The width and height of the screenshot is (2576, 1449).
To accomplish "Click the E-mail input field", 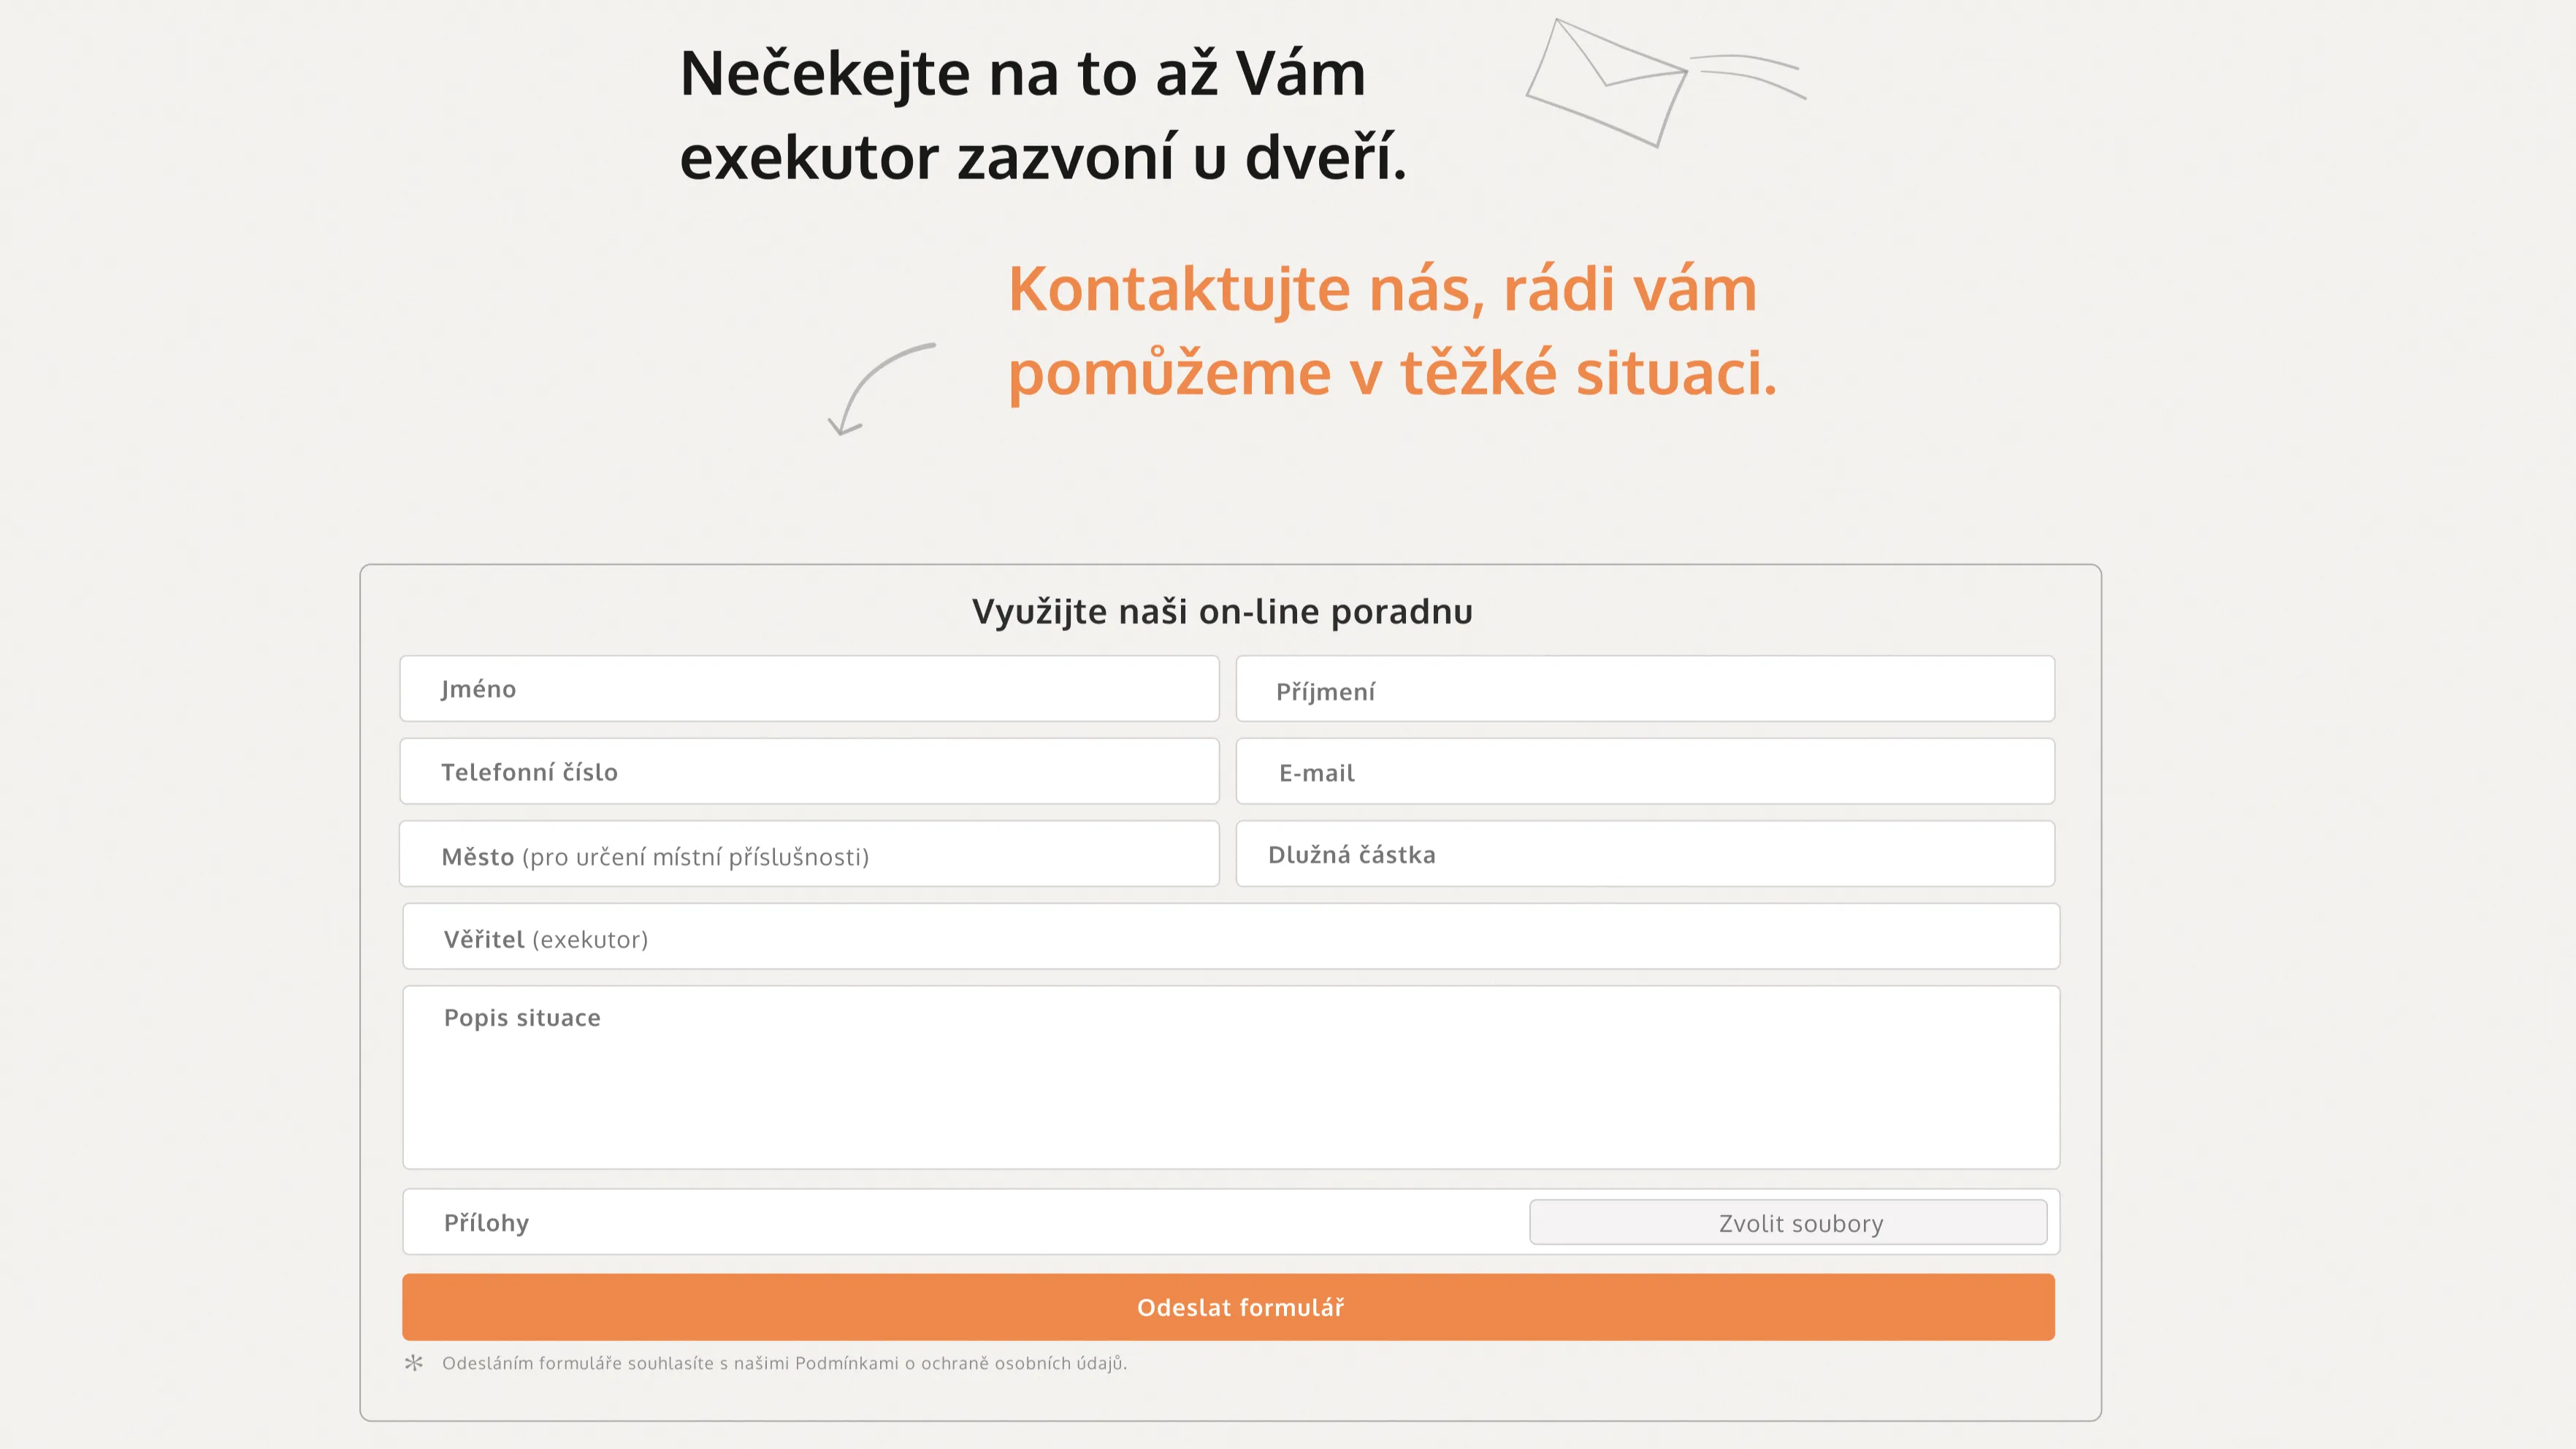I will (1645, 771).
